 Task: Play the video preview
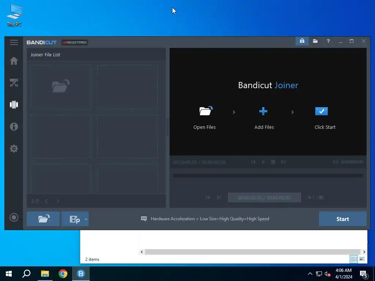tap(263, 162)
